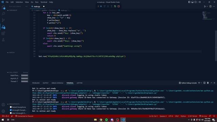217x122 pixels.
Task: Open Run and Debug sidebar ellipsis menu
Action: [x=26, y=6]
